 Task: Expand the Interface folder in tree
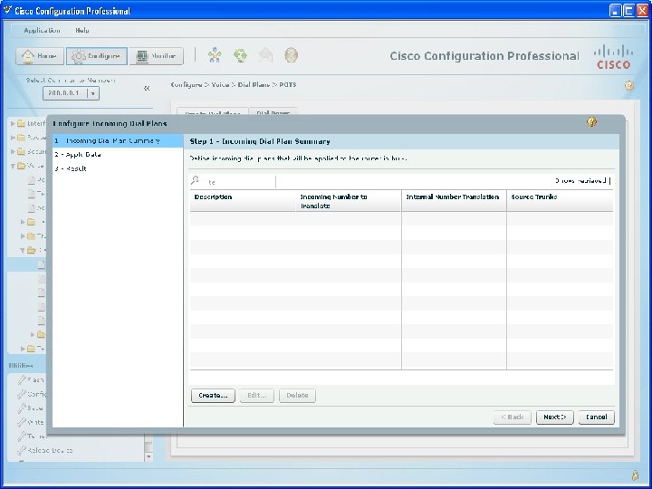13,123
